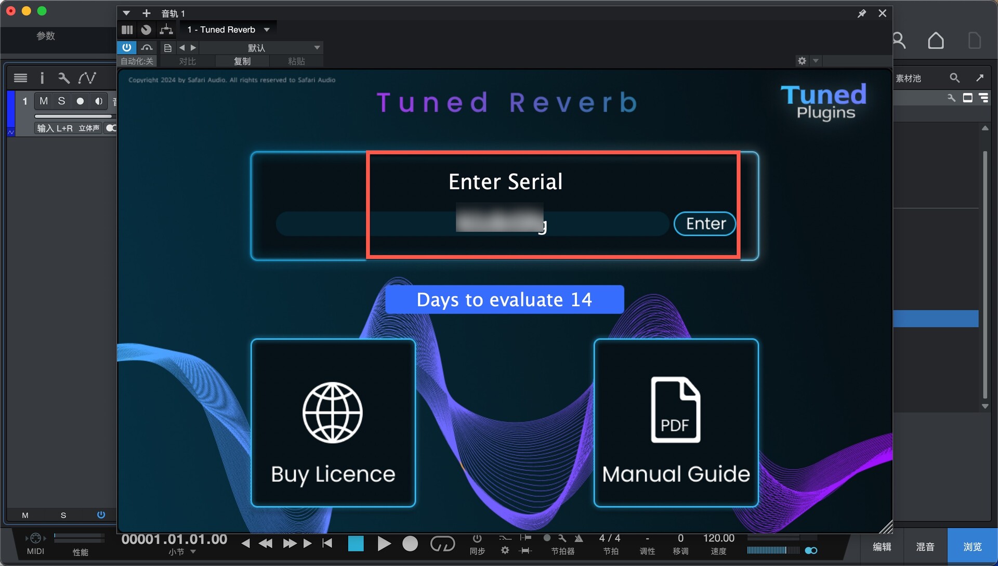The height and width of the screenshot is (566, 998).
Task: Show the channel editor column icon
Action: click(x=127, y=30)
